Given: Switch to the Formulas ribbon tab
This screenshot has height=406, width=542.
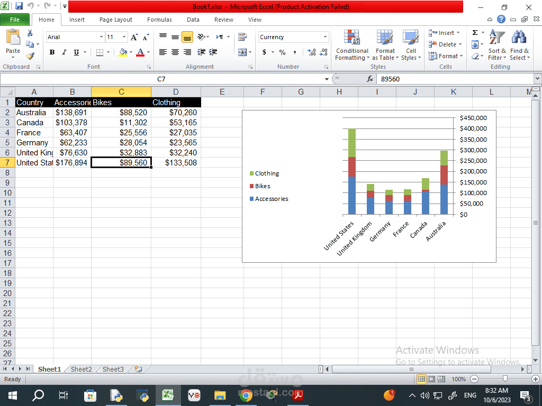Looking at the screenshot, I should click(159, 20).
